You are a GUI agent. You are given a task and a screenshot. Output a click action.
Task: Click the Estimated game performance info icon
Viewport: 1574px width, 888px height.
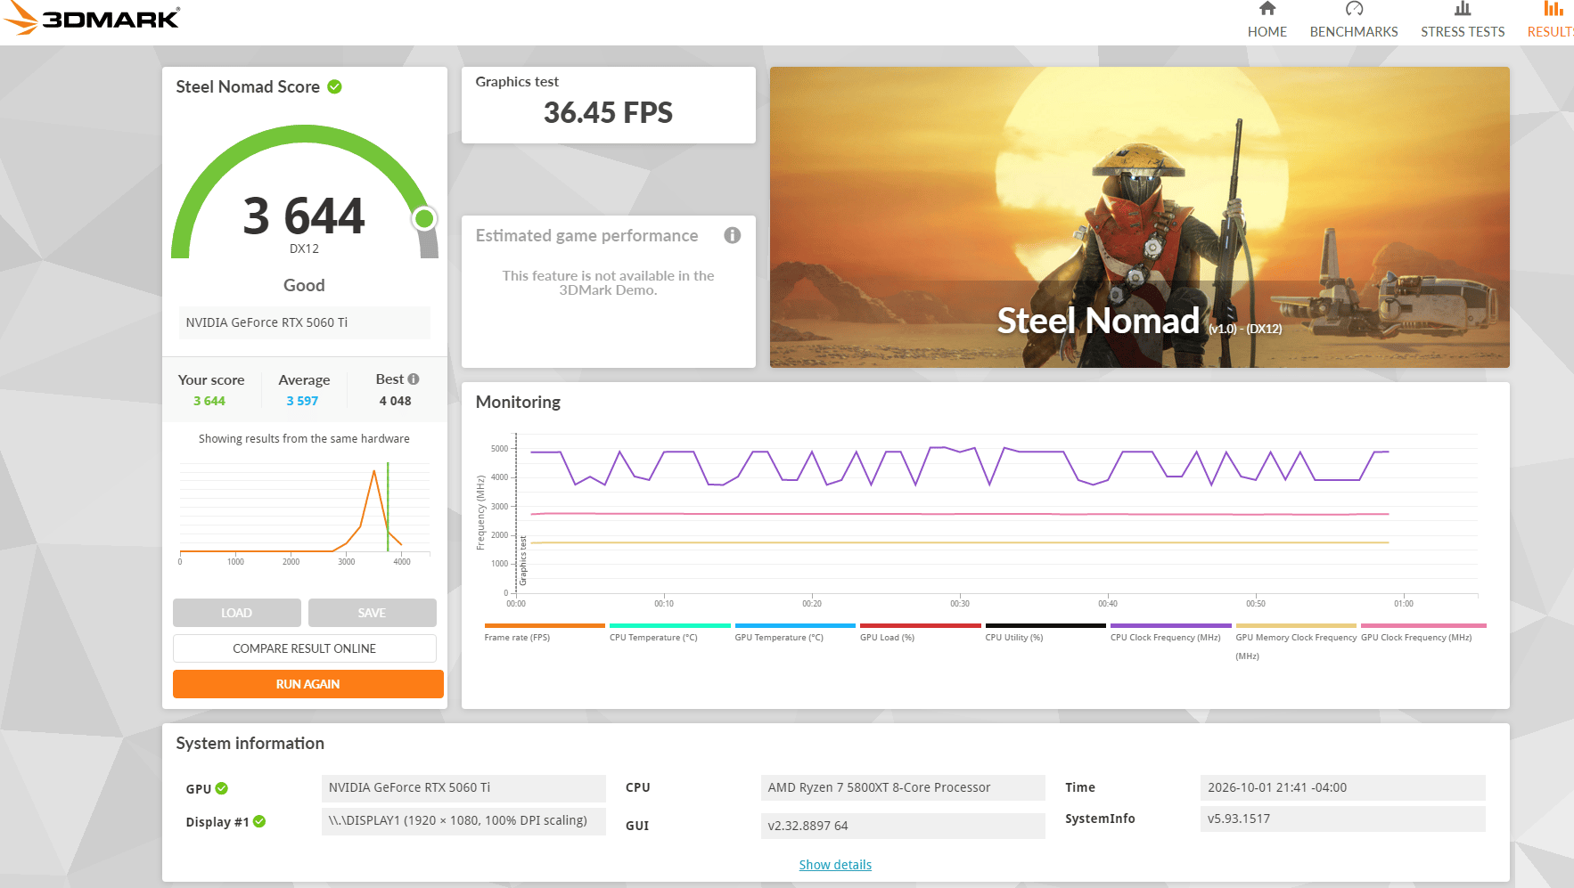click(x=733, y=235)
